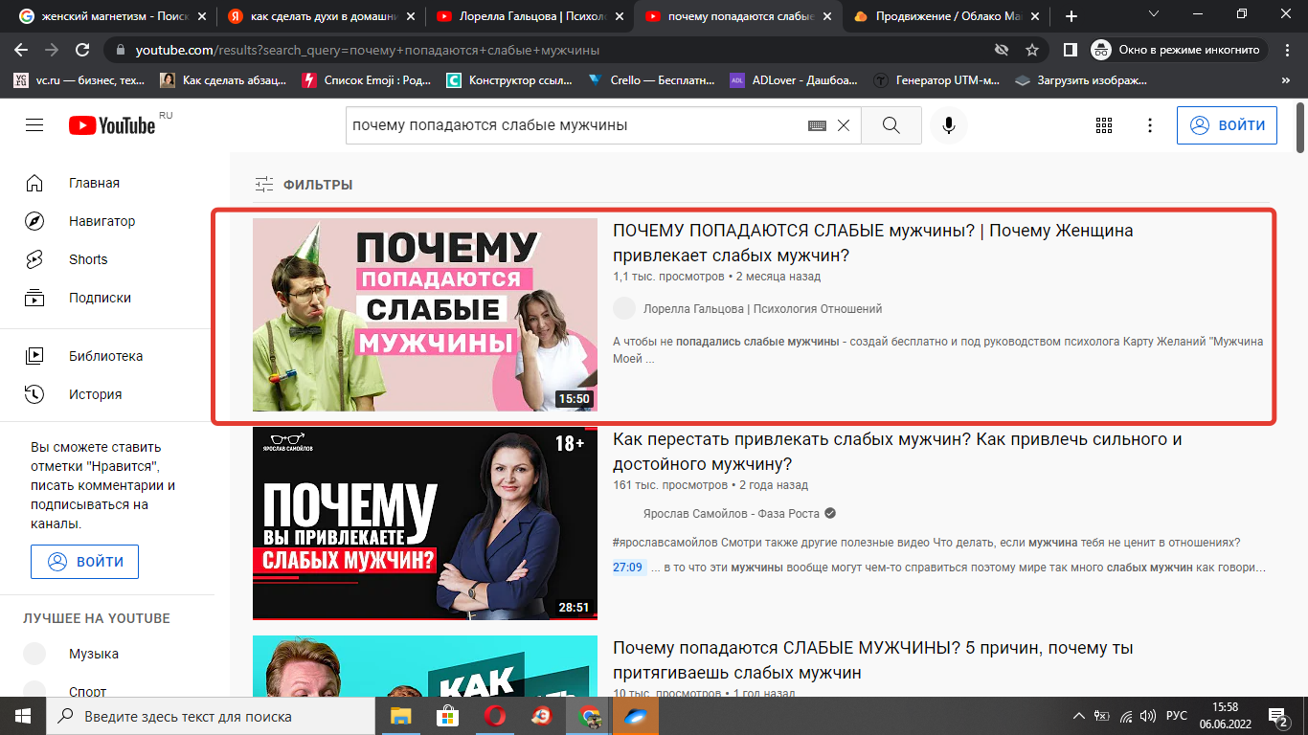Bookmark this page with star icon
Viewport: 1308px width, 735px height.
point(1031,50)
